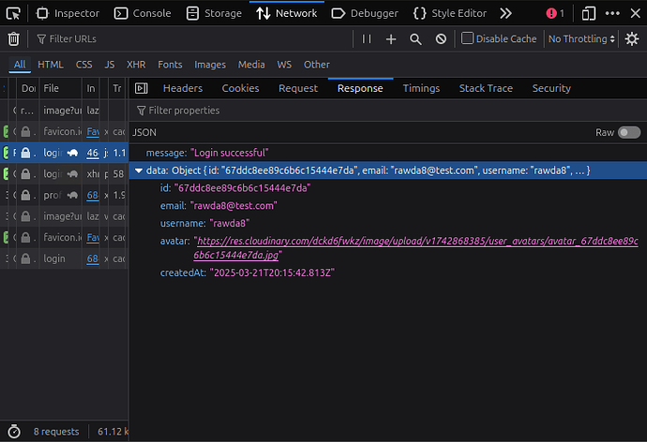Clear network log with trash icon

point(14,38)
